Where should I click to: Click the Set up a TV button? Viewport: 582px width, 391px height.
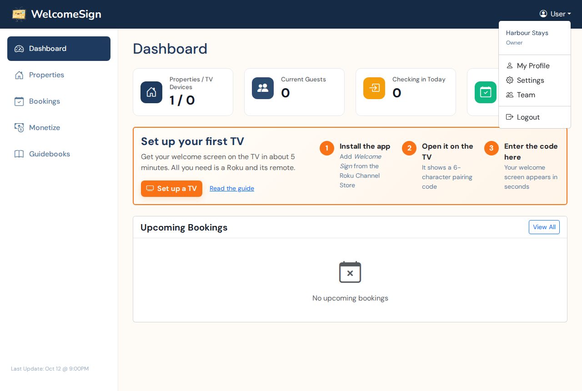point(171,189)
